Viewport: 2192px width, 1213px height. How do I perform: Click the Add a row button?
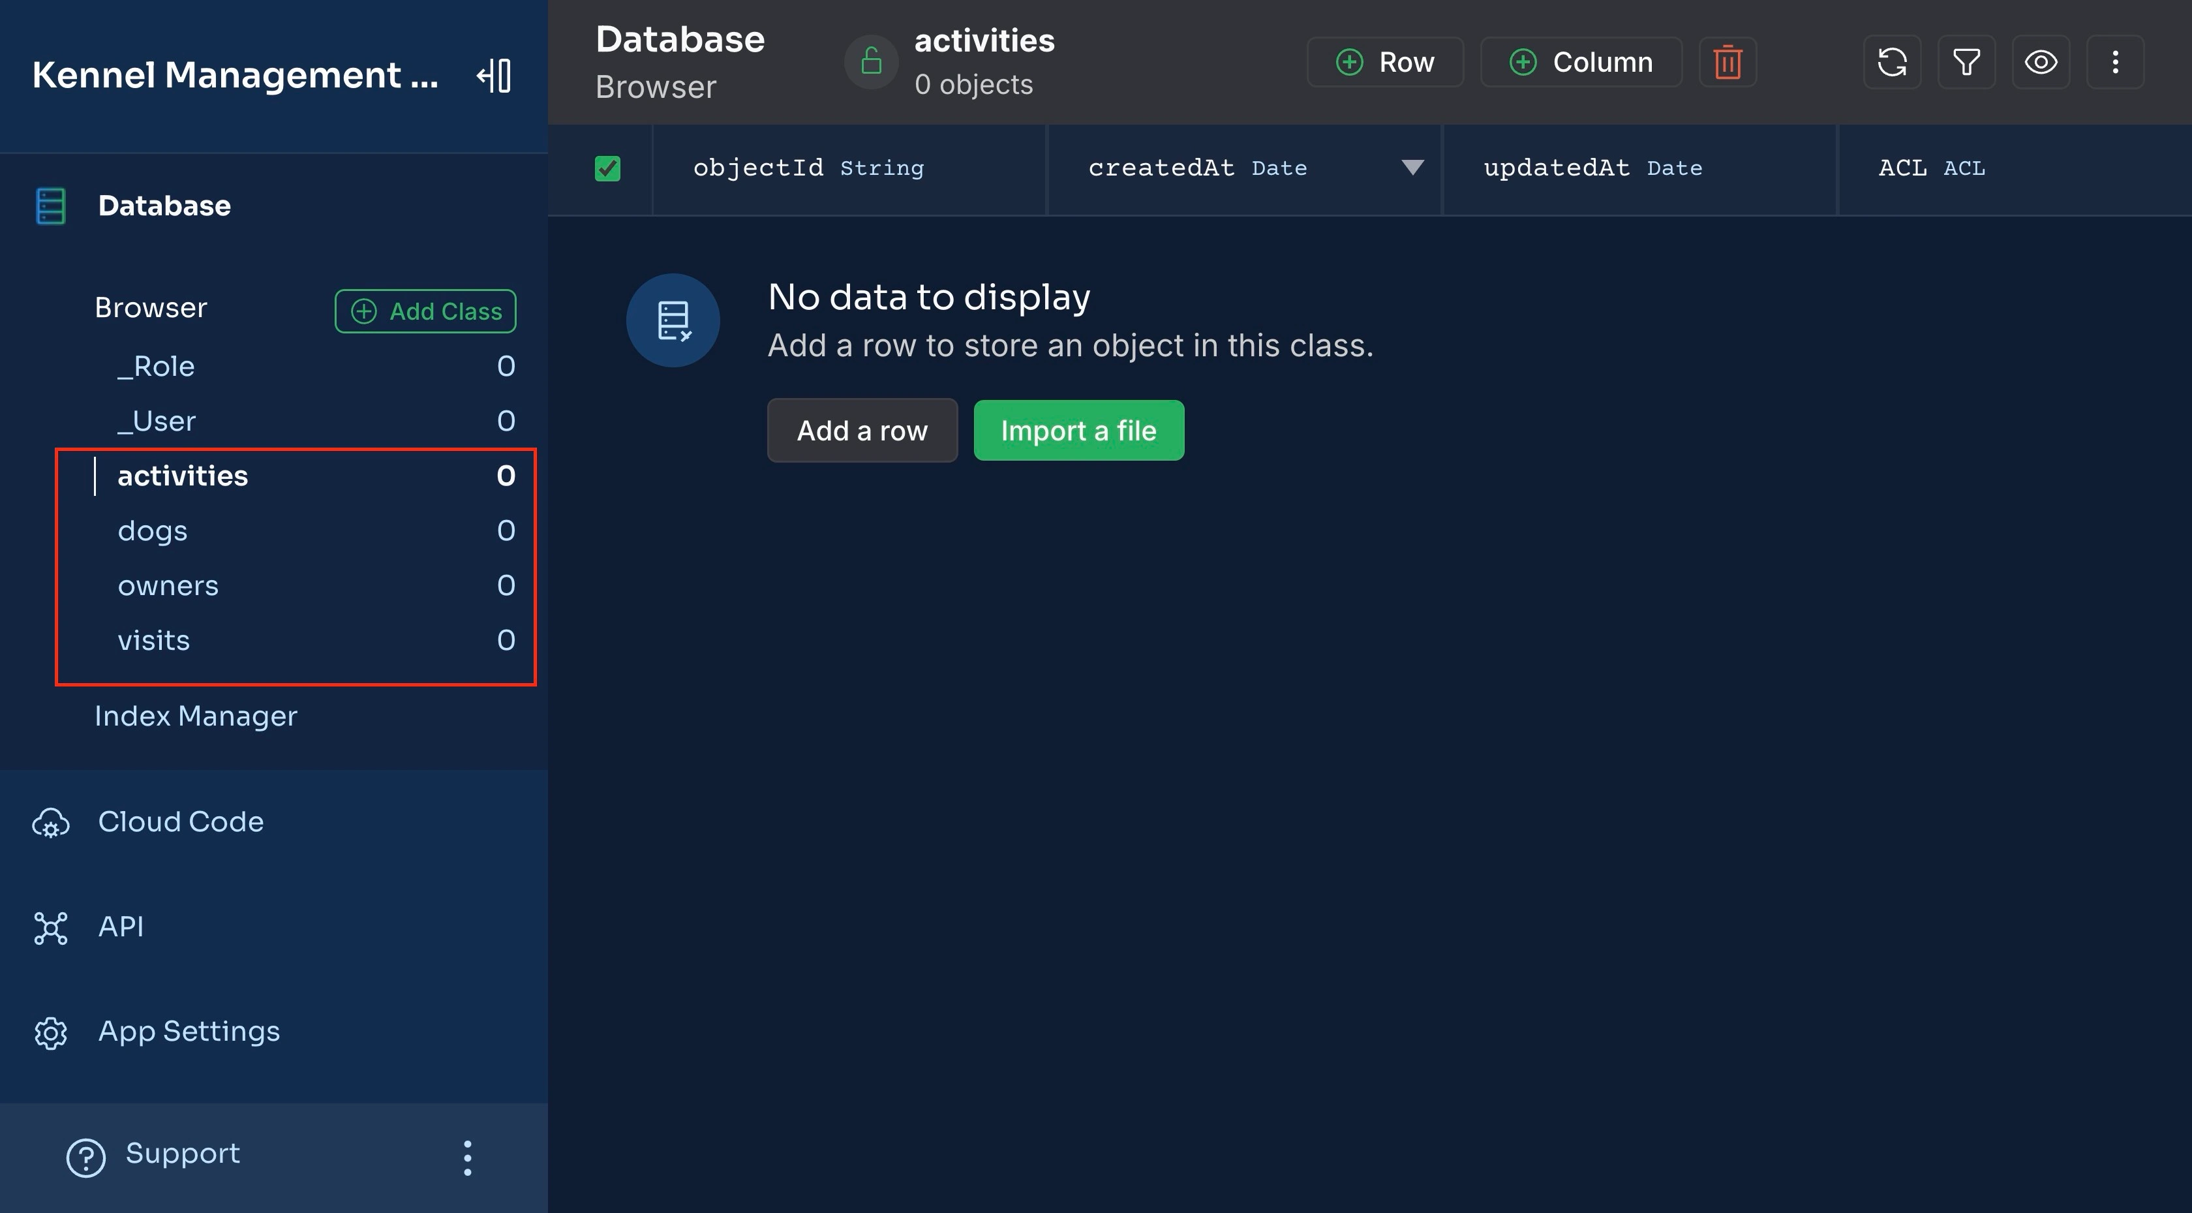(862, 430)
